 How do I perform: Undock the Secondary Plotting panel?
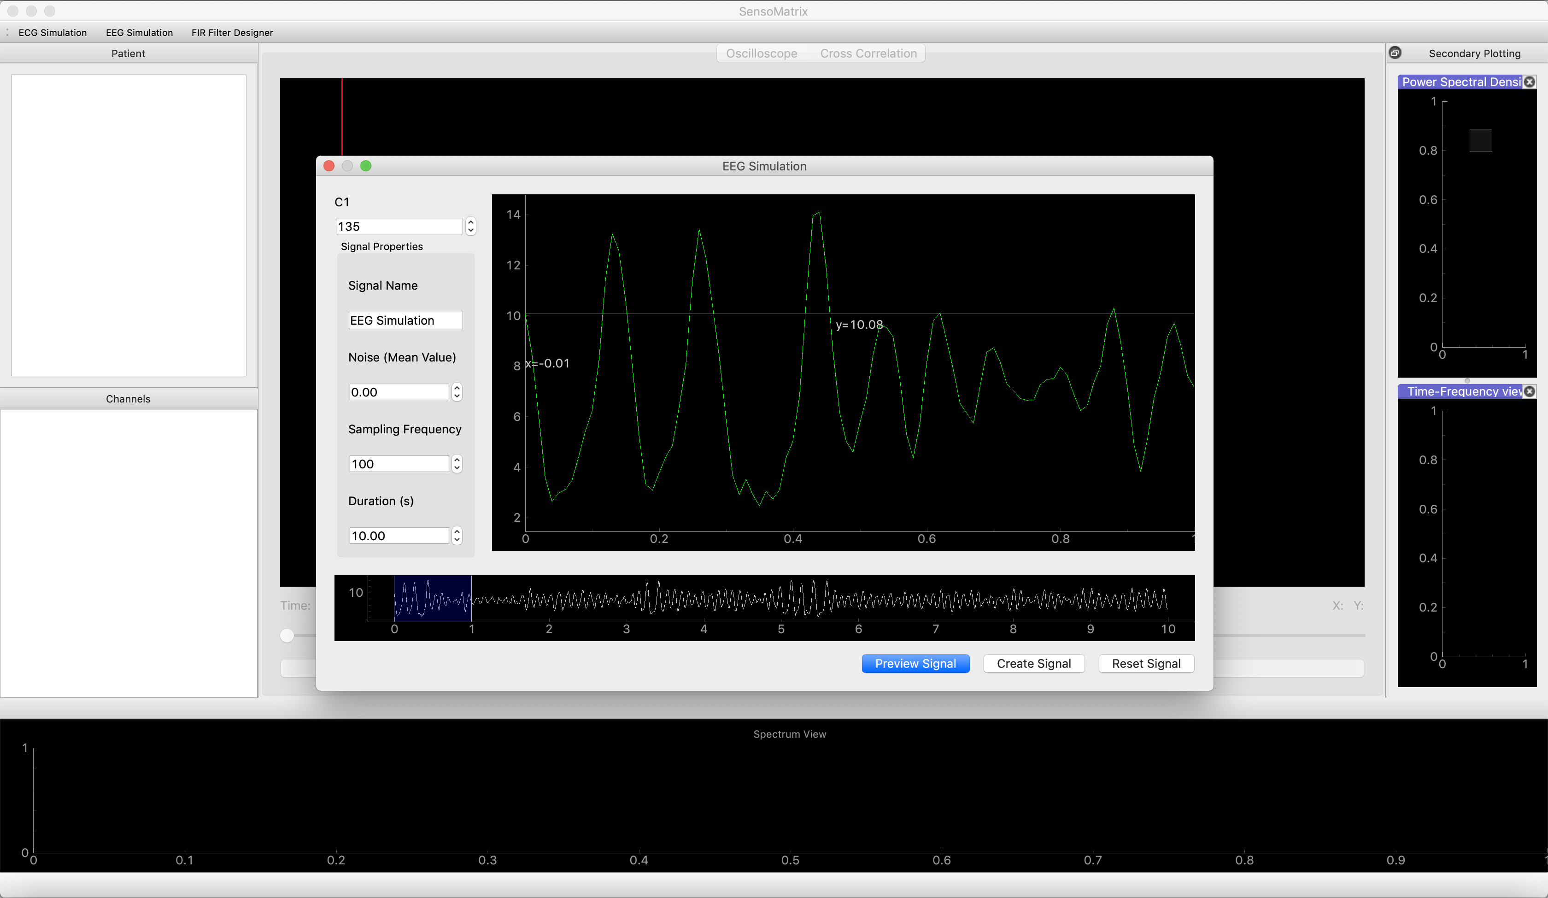tap(1395, 53)
